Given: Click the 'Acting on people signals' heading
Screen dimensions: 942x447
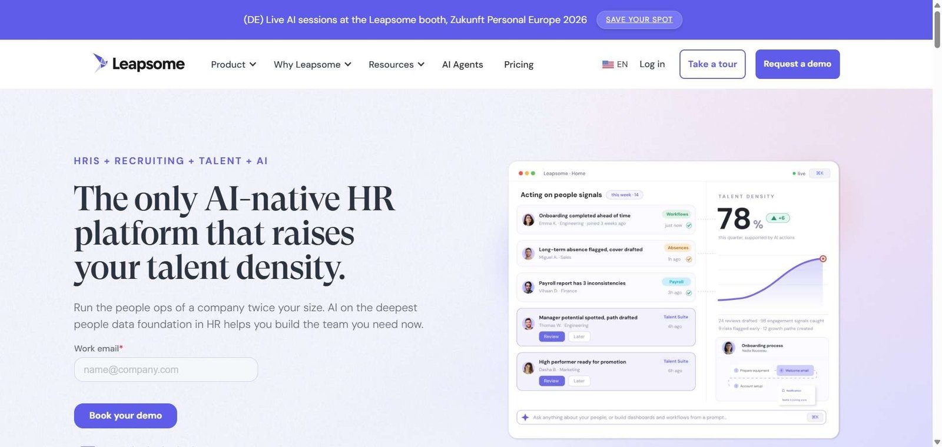Looking at the screenshot, I should point(561,195).
